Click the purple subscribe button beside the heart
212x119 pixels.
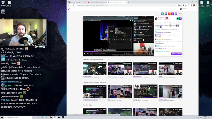[180, 19]
